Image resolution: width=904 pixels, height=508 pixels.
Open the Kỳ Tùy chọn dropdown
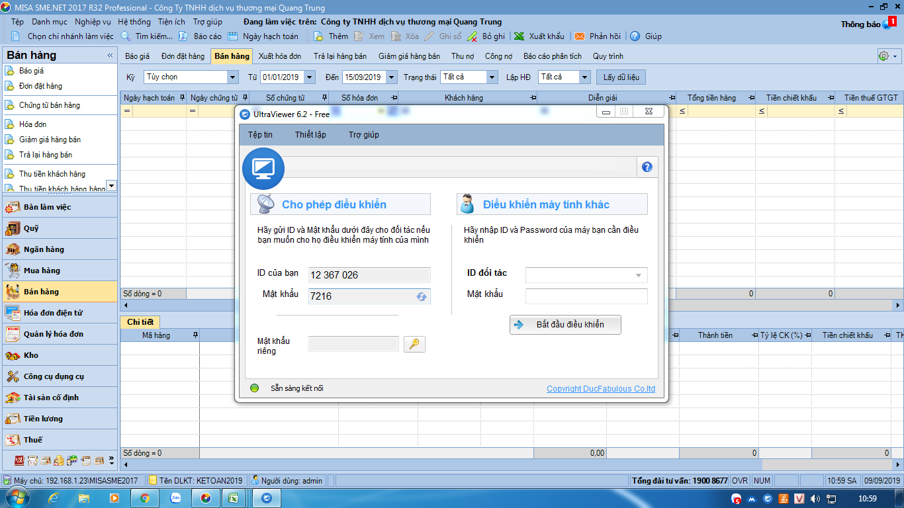[232, 77]
